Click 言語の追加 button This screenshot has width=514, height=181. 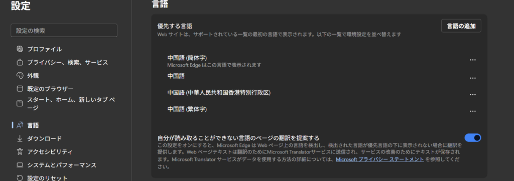tap(461, 26)
